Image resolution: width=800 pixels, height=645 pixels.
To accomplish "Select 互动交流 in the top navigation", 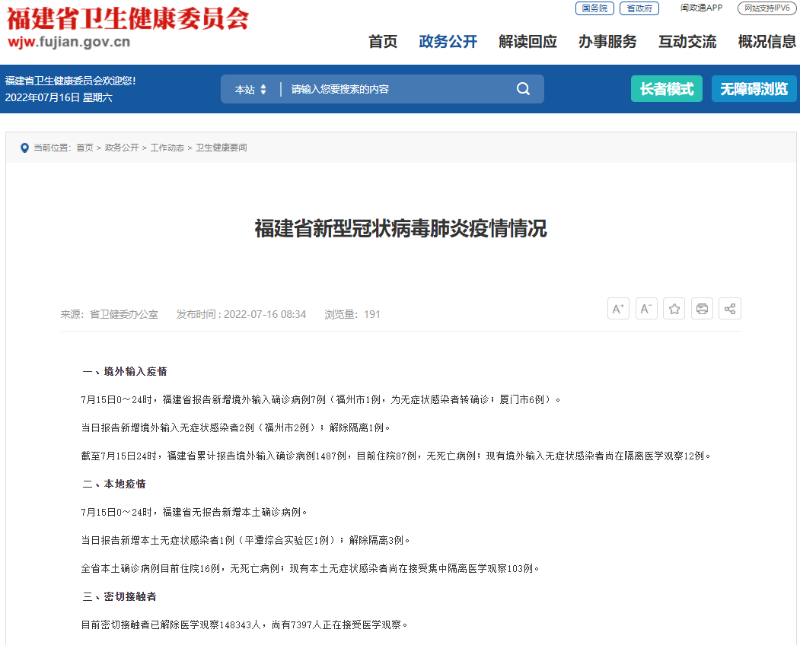I will [x=687, y=42].
